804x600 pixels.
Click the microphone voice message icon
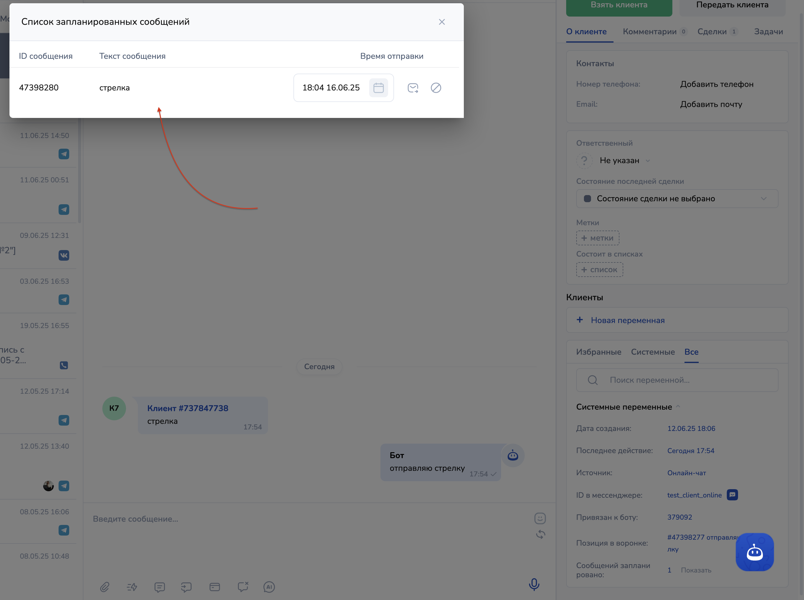(x=534, y=584)
